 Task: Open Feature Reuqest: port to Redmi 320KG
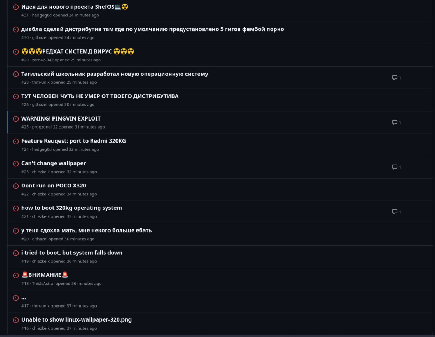click(x=73, y=141)
